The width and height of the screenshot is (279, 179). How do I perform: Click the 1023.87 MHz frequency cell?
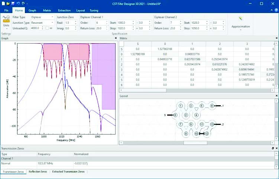pos(55,163)
